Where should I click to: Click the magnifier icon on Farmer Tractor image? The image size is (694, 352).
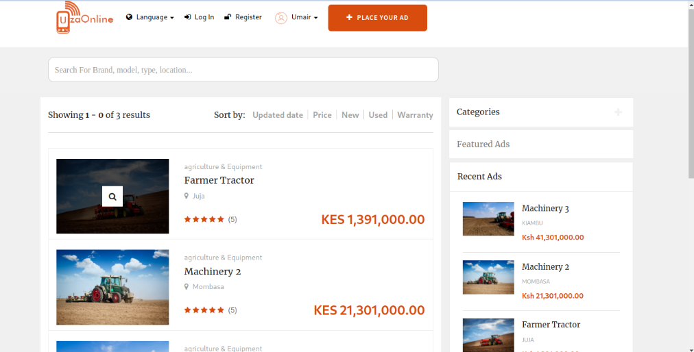112,197
